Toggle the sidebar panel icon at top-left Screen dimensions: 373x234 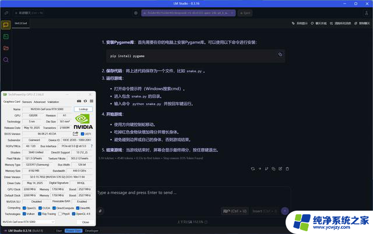6,13
